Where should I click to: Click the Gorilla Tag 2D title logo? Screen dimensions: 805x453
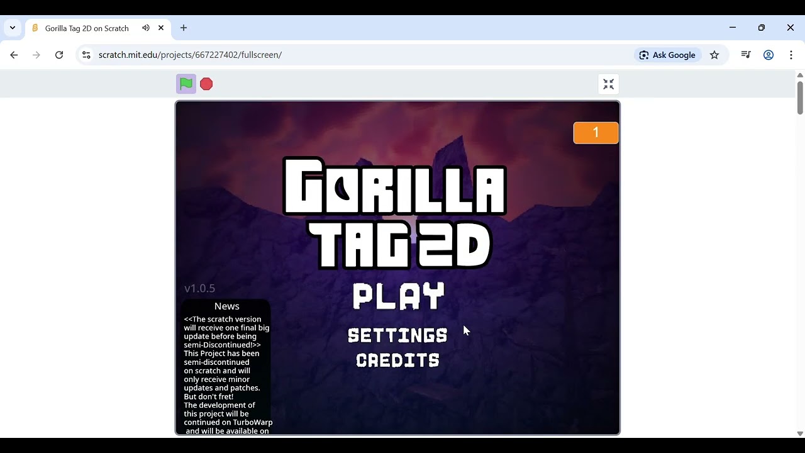[395, 214]
